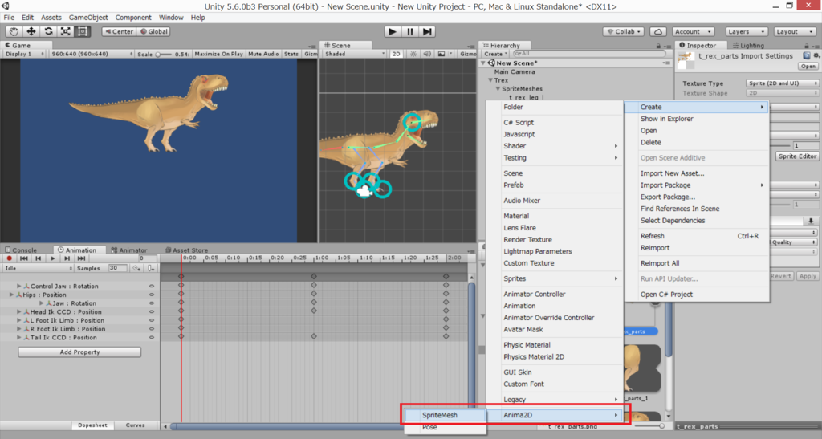This screenshot has width=822, height=439.
Task: Play the animation clip
Action: click(x=52, y=258)
